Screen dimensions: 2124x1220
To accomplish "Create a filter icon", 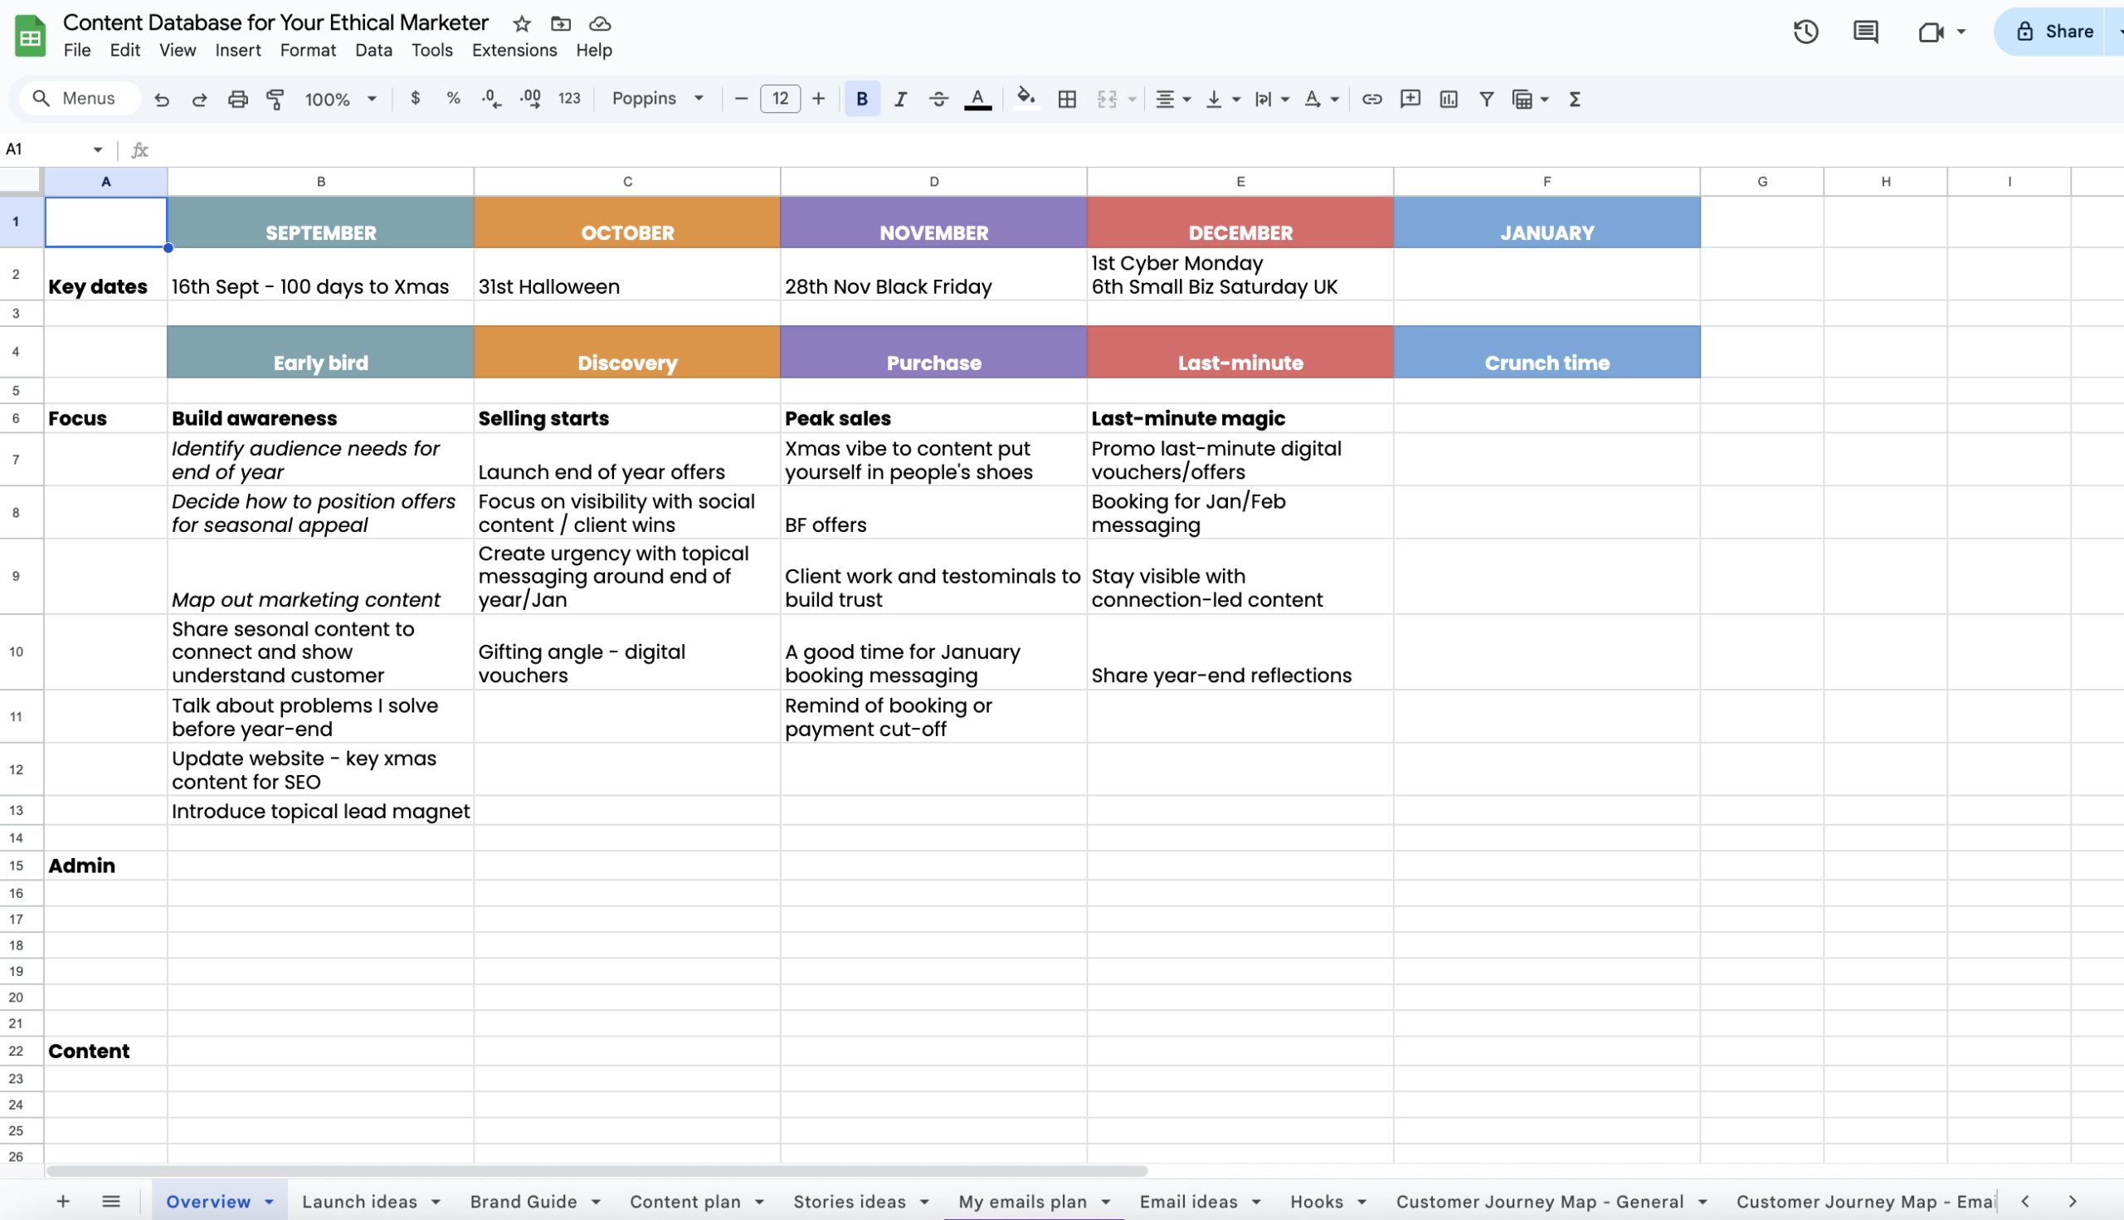I will (1487, 99).
